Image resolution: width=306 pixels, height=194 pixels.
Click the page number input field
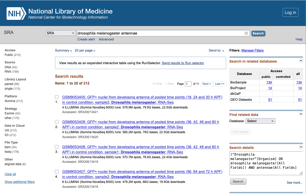[x=188, y=84]
